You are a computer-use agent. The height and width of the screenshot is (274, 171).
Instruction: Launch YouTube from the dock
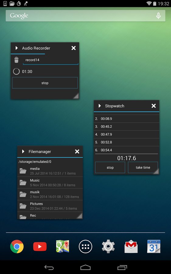pos(40,247)
